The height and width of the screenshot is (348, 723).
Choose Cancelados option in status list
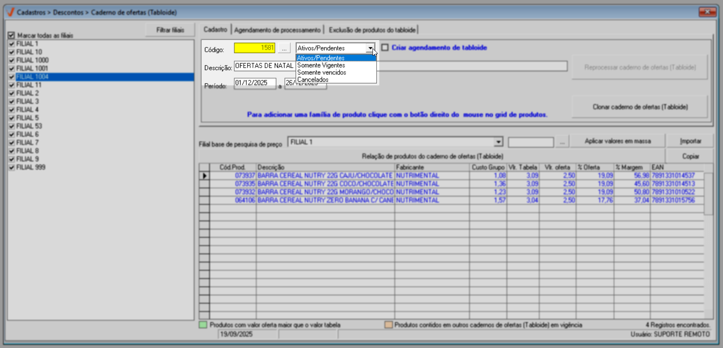pos(313,80)
